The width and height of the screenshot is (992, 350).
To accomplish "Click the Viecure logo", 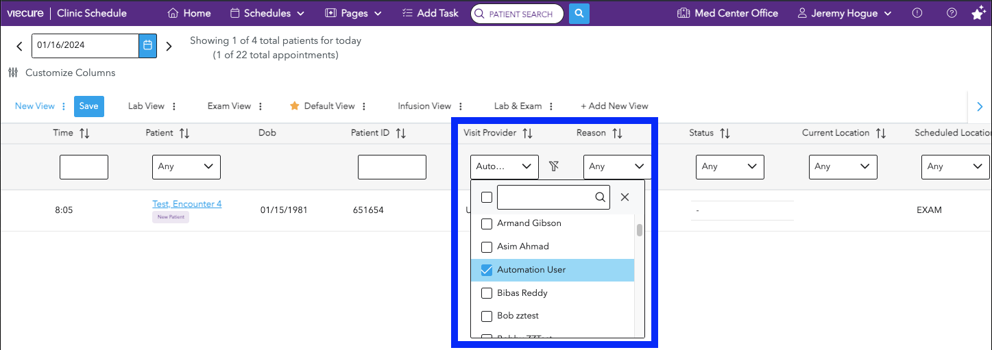I will coord(25,13).
